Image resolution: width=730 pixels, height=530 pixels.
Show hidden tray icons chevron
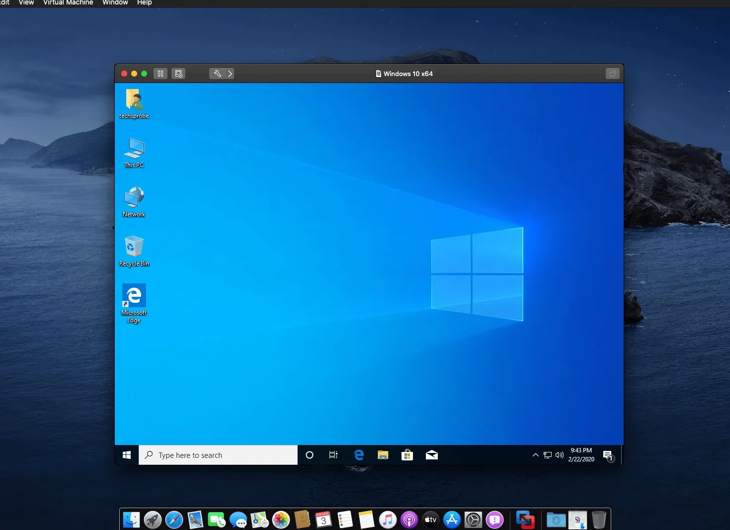[x=535, y=455]
